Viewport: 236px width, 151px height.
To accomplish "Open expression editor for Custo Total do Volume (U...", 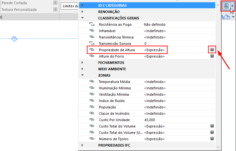I will [x=212, y=132].
